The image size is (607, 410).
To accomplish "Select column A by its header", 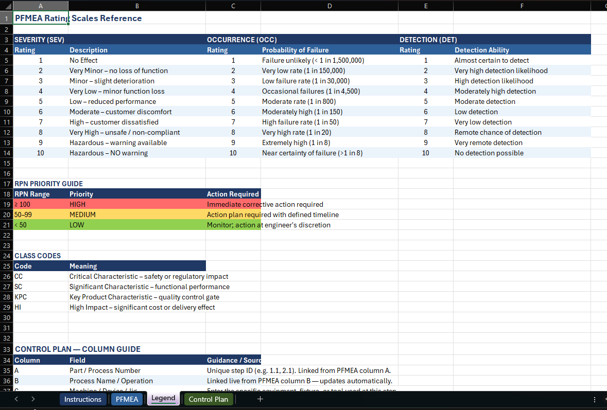I will point(40,6).
